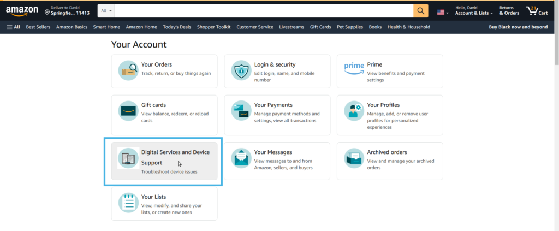Open the Your Profiles card title
This screenshot has height=231, width=559.
[383, 105]
